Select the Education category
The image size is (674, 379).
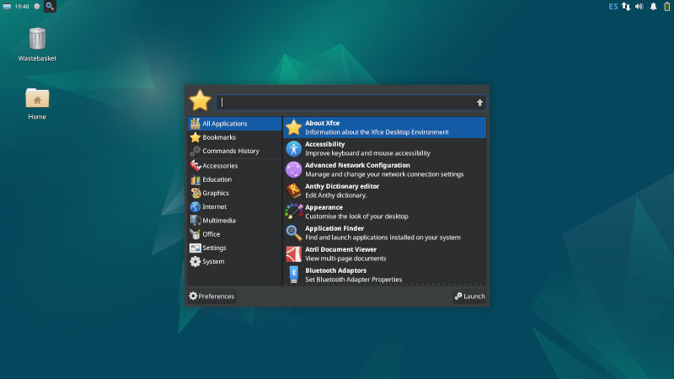tap(235, 179)
